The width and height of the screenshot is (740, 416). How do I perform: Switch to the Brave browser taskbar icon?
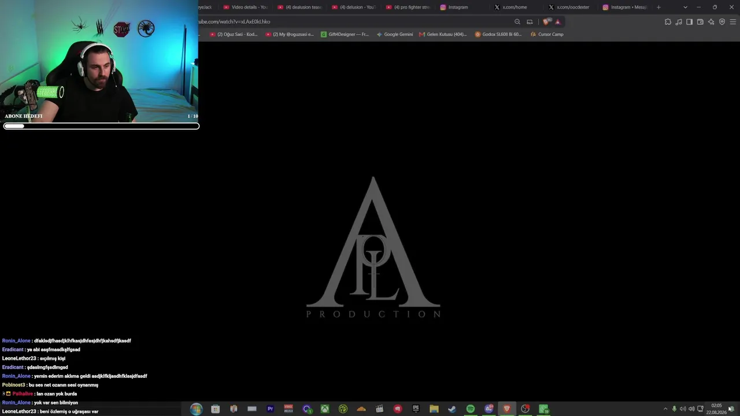[x=507, y=409]
